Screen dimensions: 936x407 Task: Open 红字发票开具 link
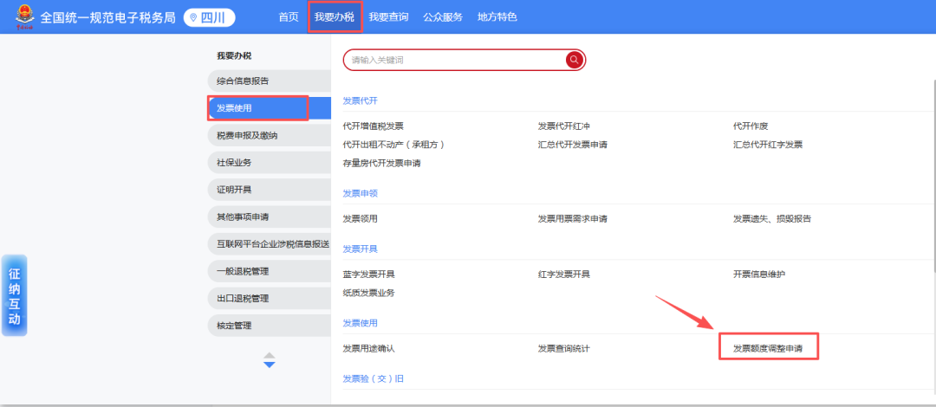pos(563,275)
